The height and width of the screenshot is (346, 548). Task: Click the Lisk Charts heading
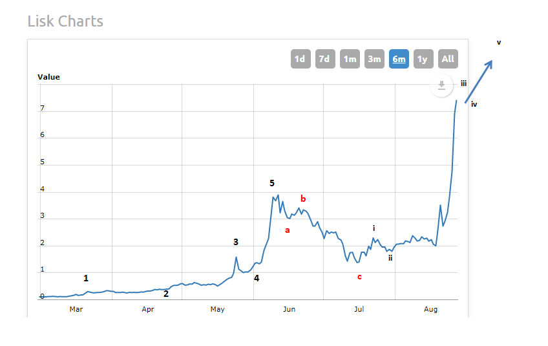65,21
